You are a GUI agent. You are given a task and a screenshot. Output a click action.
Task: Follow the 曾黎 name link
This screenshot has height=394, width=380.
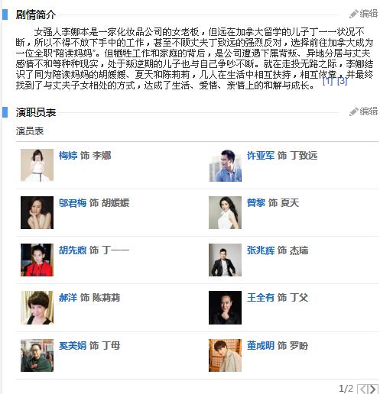point(256,203)
